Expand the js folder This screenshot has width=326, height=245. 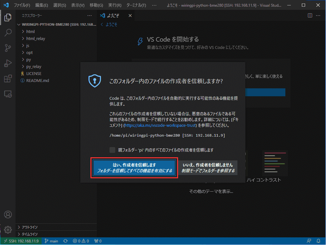tap(56, 45)
